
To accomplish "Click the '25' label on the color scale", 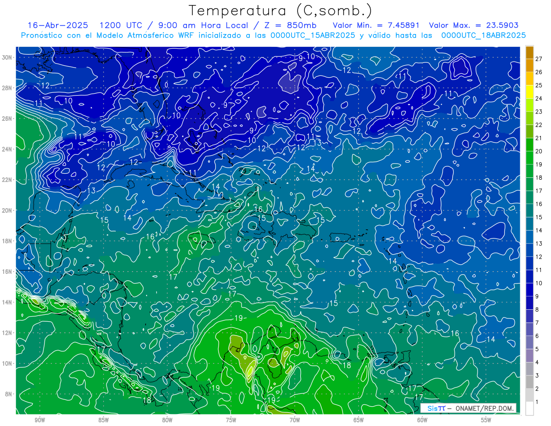I will (x=539, y=85).
